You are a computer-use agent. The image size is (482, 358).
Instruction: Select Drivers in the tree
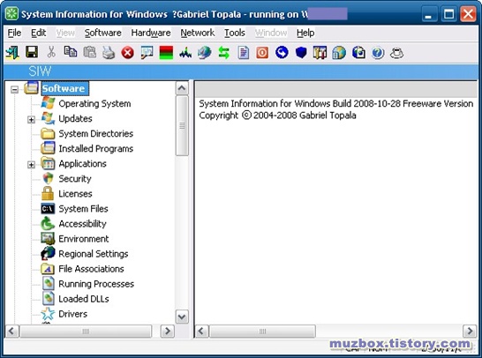[x=73, y=314]
